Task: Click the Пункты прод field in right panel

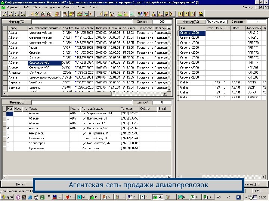Action: (216, 22)
